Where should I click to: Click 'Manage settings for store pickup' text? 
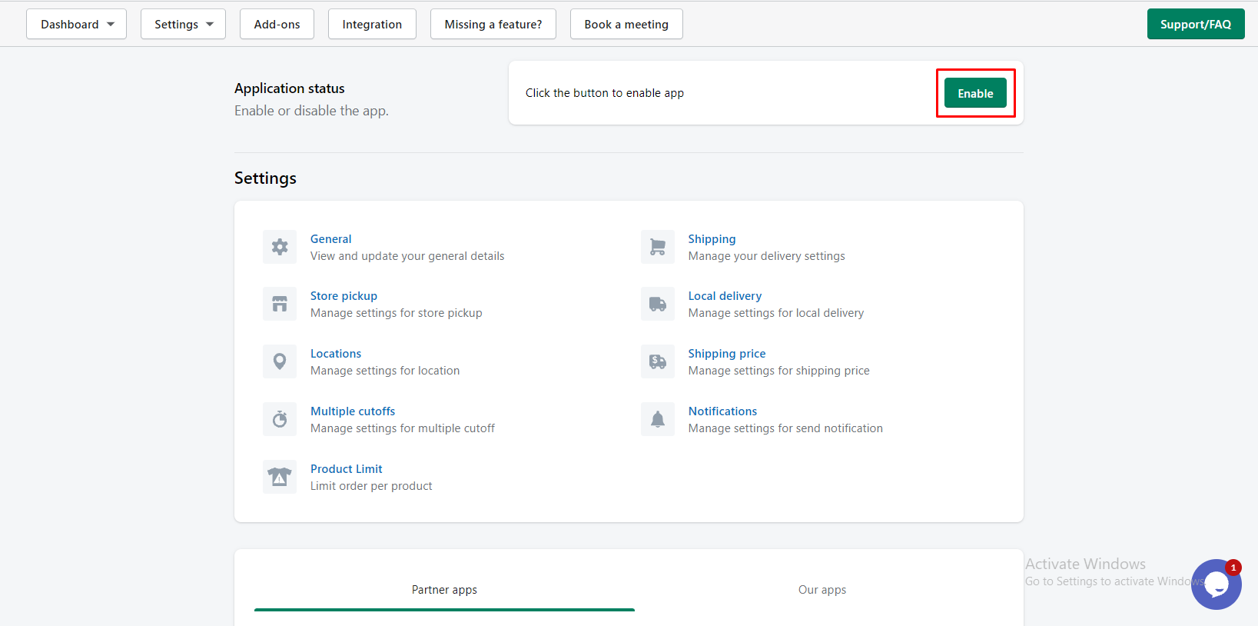[397, 313]
